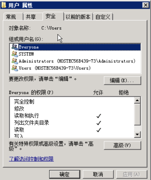Click the SYSTEM user group icon
Viewport: 151px width, 180px height.
15,54
